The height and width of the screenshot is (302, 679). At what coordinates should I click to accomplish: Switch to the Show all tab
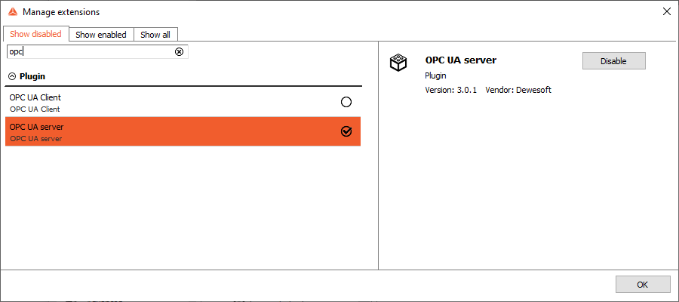[155, 35]
